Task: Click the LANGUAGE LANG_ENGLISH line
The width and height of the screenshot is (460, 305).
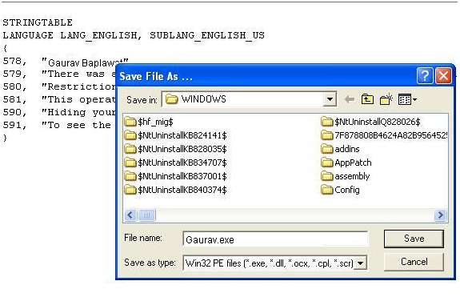Action: click(134, 35)
